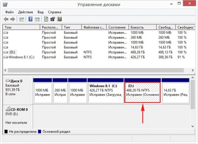Screen dimensions: 198x144
Task: Click the 260 МБ capacity cell in list
Action: (x=136, y=38)
